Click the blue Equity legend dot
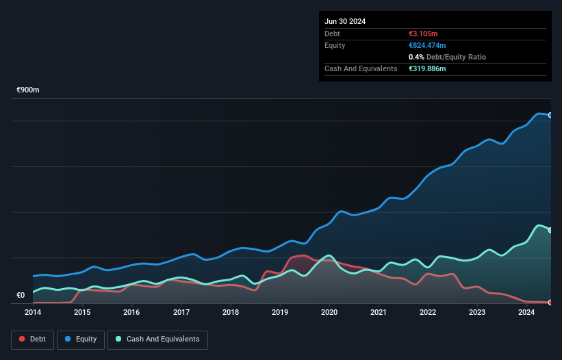Viewport: 562px width, 360px height. [x=68, y=339]
